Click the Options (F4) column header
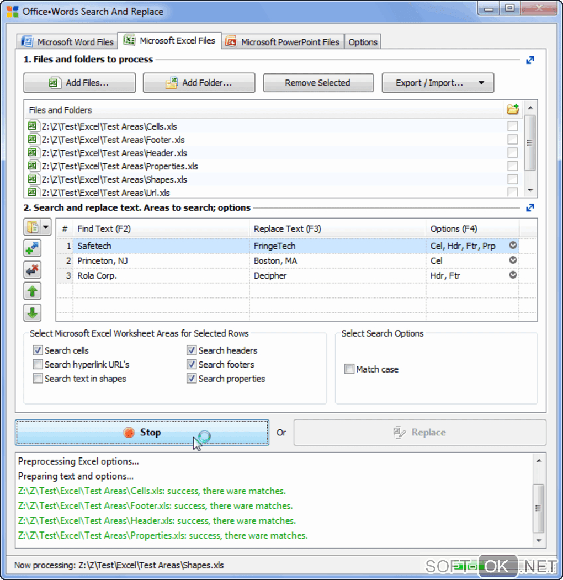 (472, 228)
